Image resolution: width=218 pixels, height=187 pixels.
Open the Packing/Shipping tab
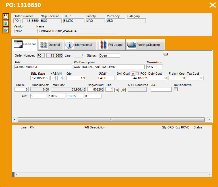click(x=145, y=45)
